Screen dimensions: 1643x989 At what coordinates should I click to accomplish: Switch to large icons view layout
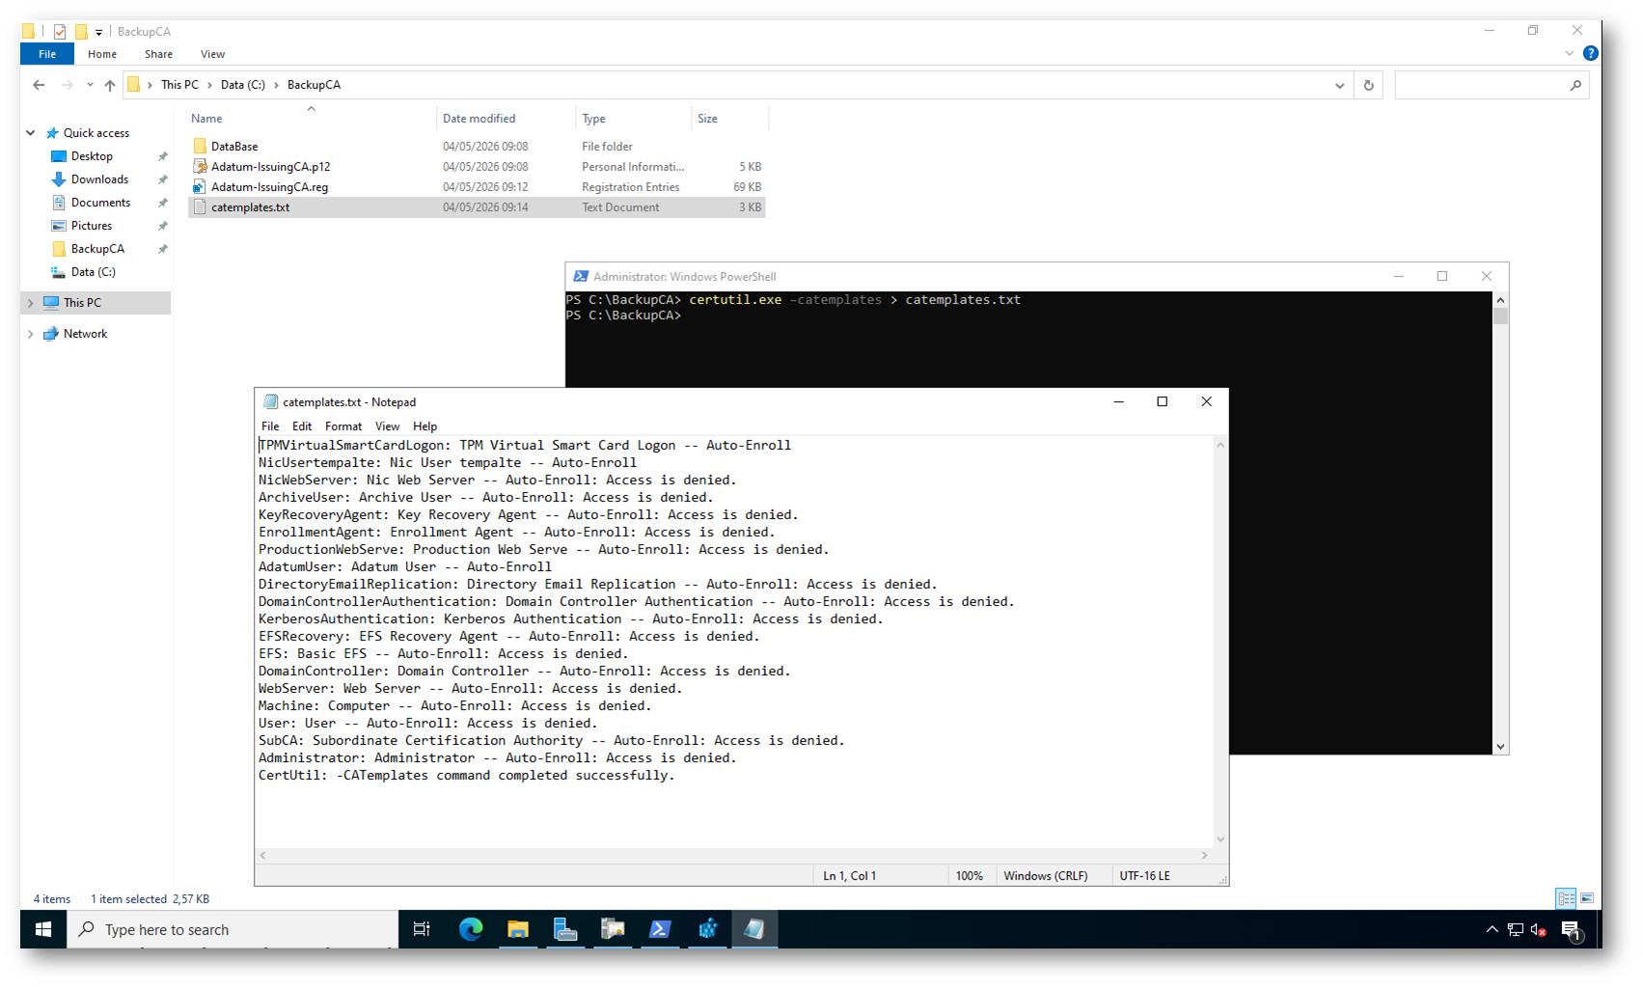point(1587,898)
